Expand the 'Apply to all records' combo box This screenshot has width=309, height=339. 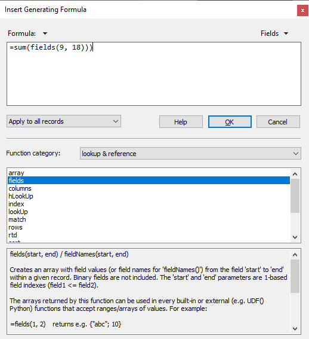tap(64, 121)
